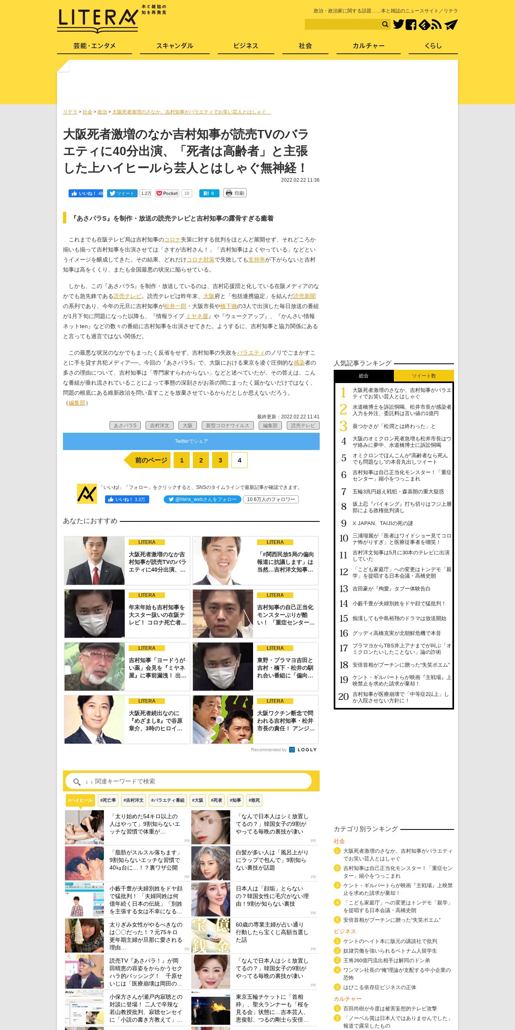Open the ミヤネ屋 link in the article
This screenshot has height=1030, width=515.
197,316
